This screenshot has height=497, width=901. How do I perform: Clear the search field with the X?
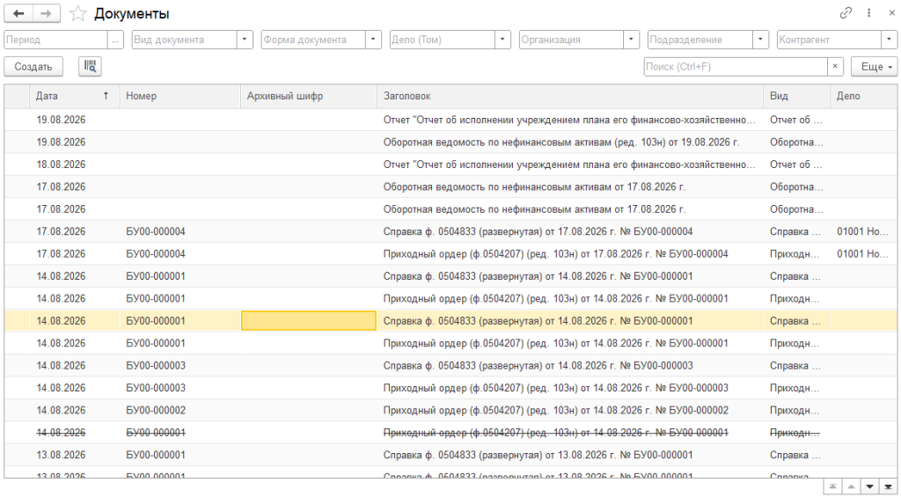click(x=835, y=67)
